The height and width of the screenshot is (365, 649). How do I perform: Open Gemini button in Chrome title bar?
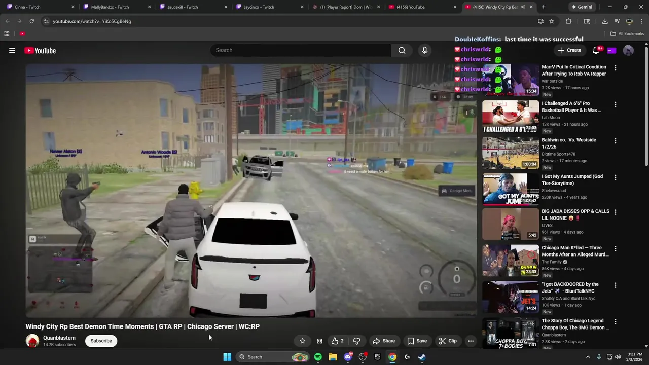pyautogui.click(x=582, y=7)
